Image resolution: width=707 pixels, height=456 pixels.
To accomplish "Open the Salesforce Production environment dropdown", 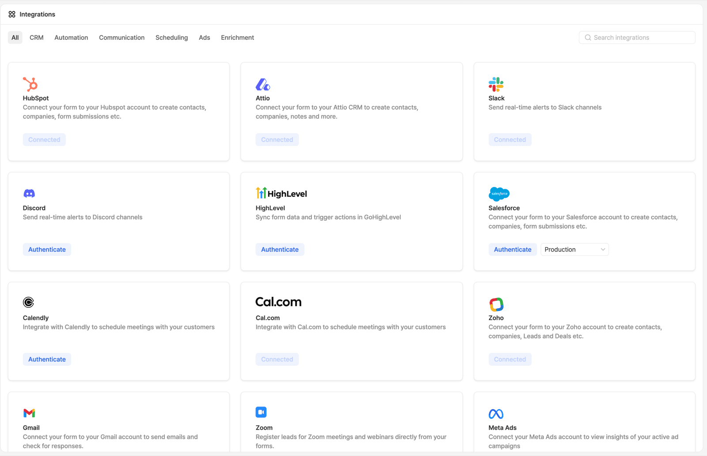I will [574, 249].
